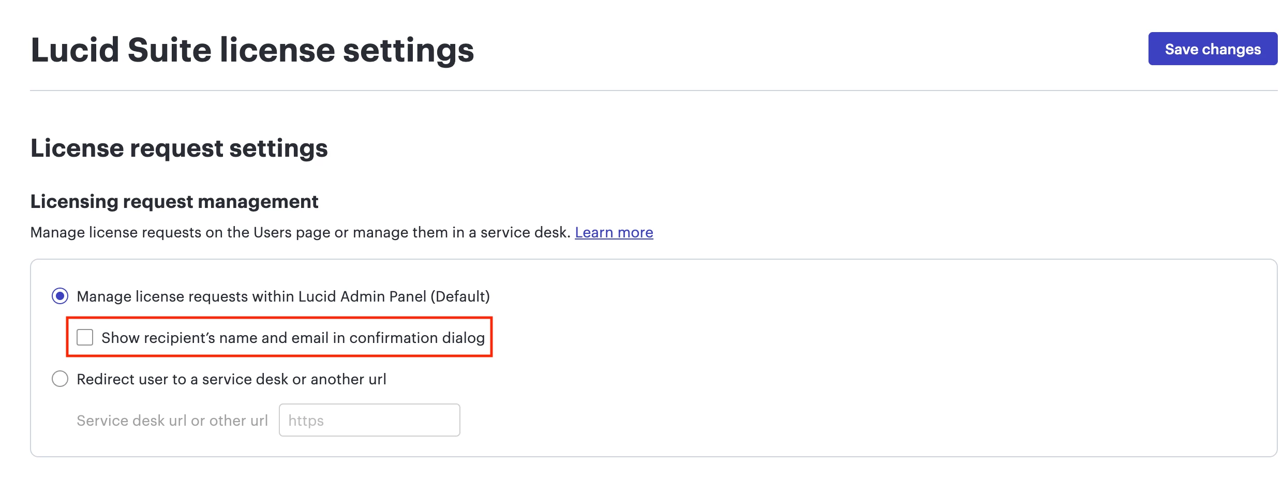Click the Licensing request management subheading

[x=174, y=202]
